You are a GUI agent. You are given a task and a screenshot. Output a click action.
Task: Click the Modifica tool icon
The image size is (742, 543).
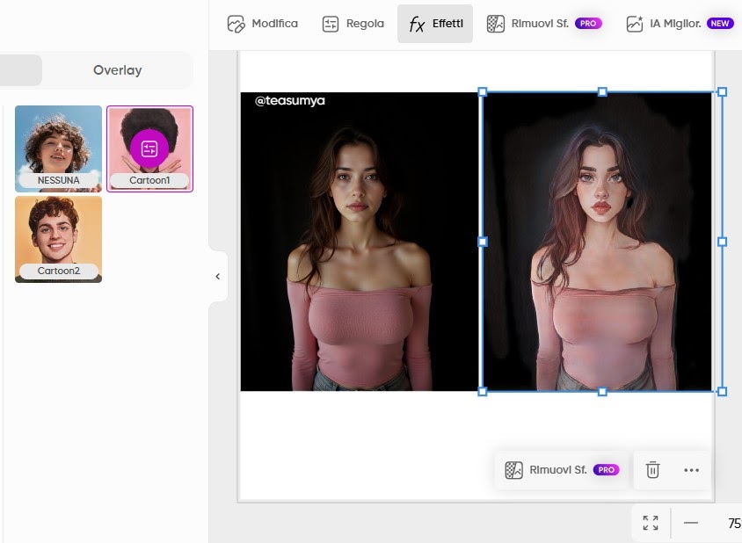click(x=236, y=24)
